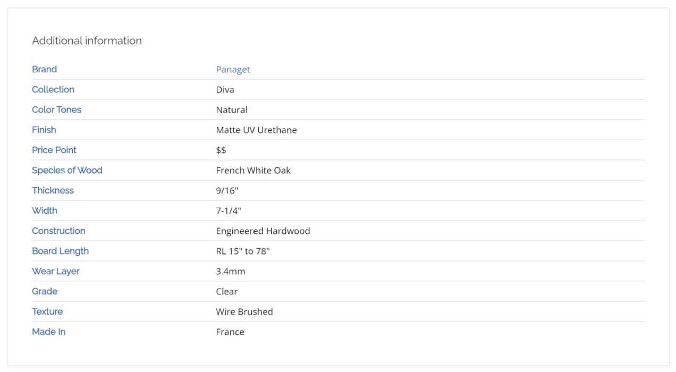Open the Panaget brand link
The width and height of the screenshot is (676, 372).
[x=233, y=70]
